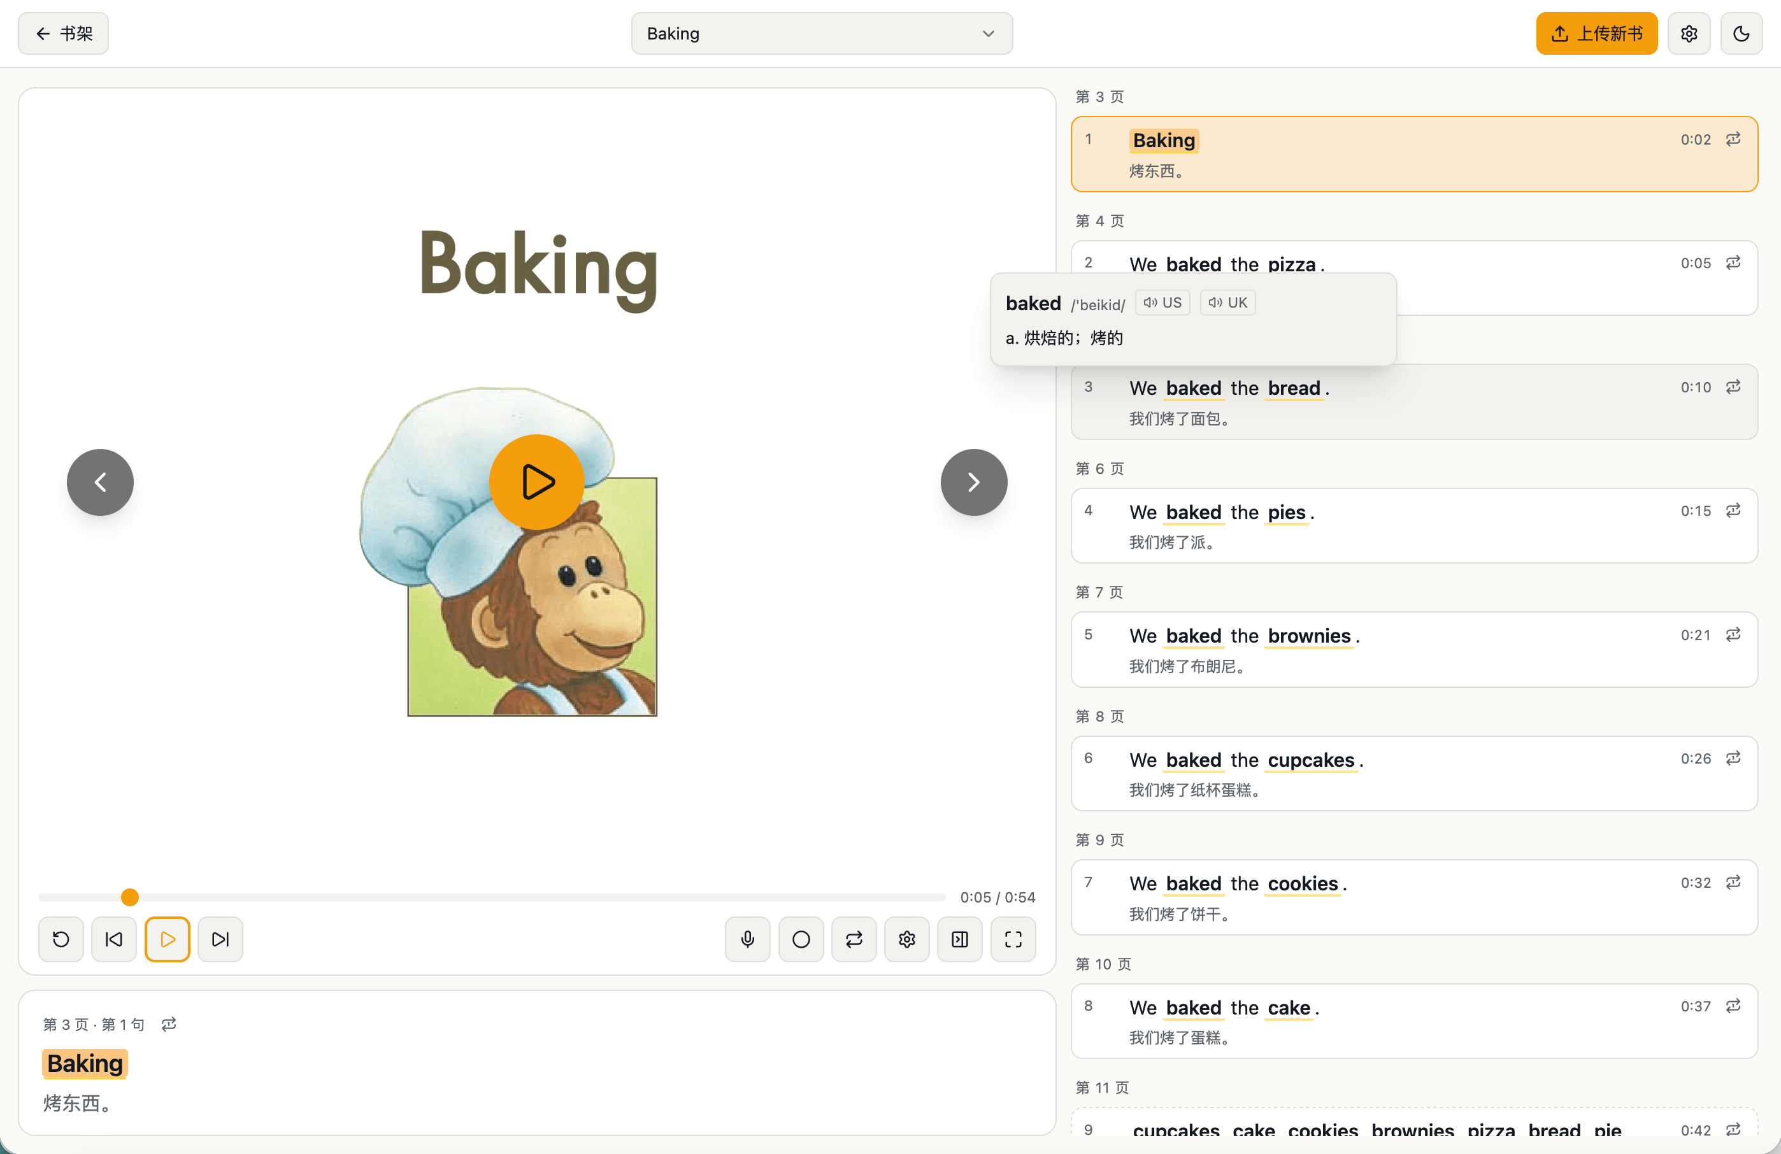Select translation 我们烤了纸杯蛋糕。
The width and height of the screenshot is (1781, 1154).
point(1195,790)
